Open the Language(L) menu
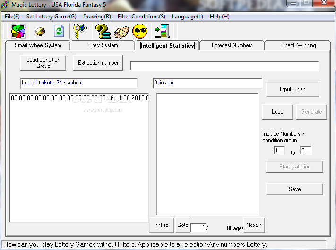Viewport: 336px width, 250px height. tap(188, 17)
